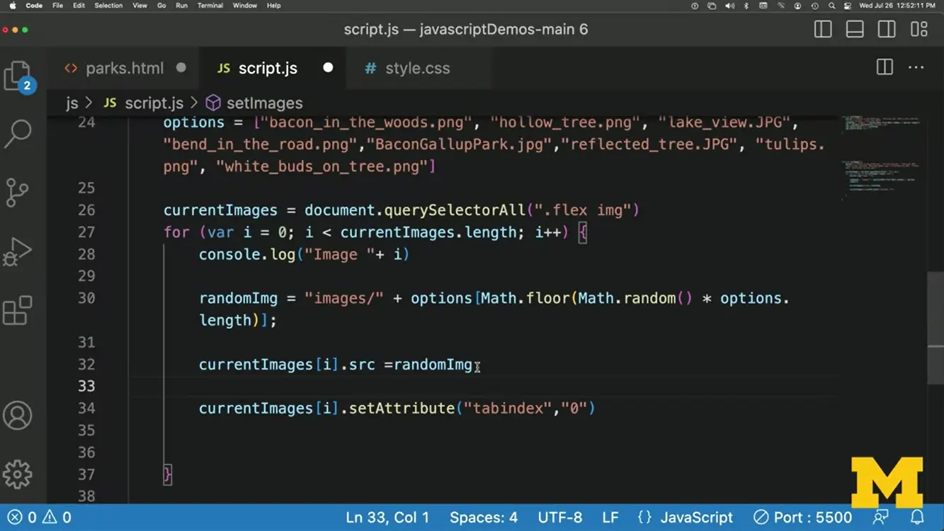Open Apple menu

point(12,6)
